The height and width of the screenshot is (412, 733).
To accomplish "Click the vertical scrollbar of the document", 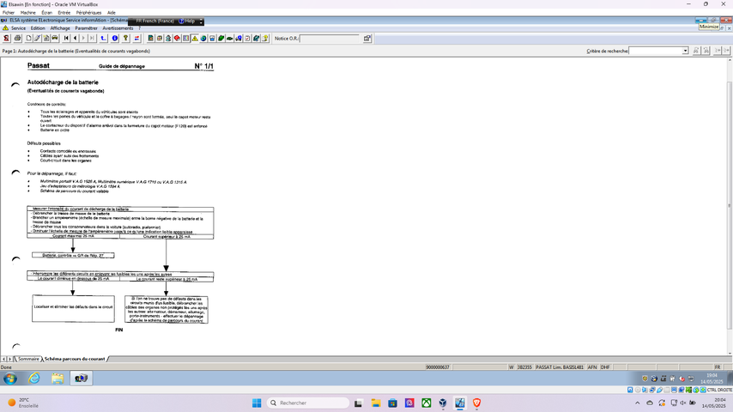I will click(730, 204).
